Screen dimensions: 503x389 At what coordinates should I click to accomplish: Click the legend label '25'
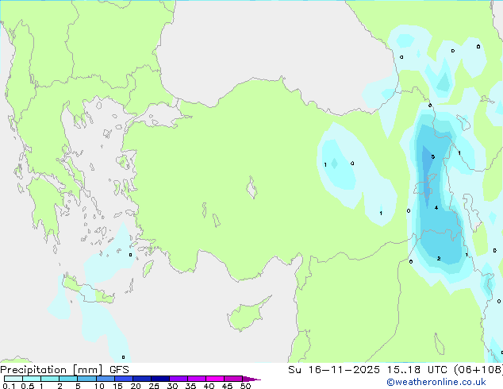(154, 386)
